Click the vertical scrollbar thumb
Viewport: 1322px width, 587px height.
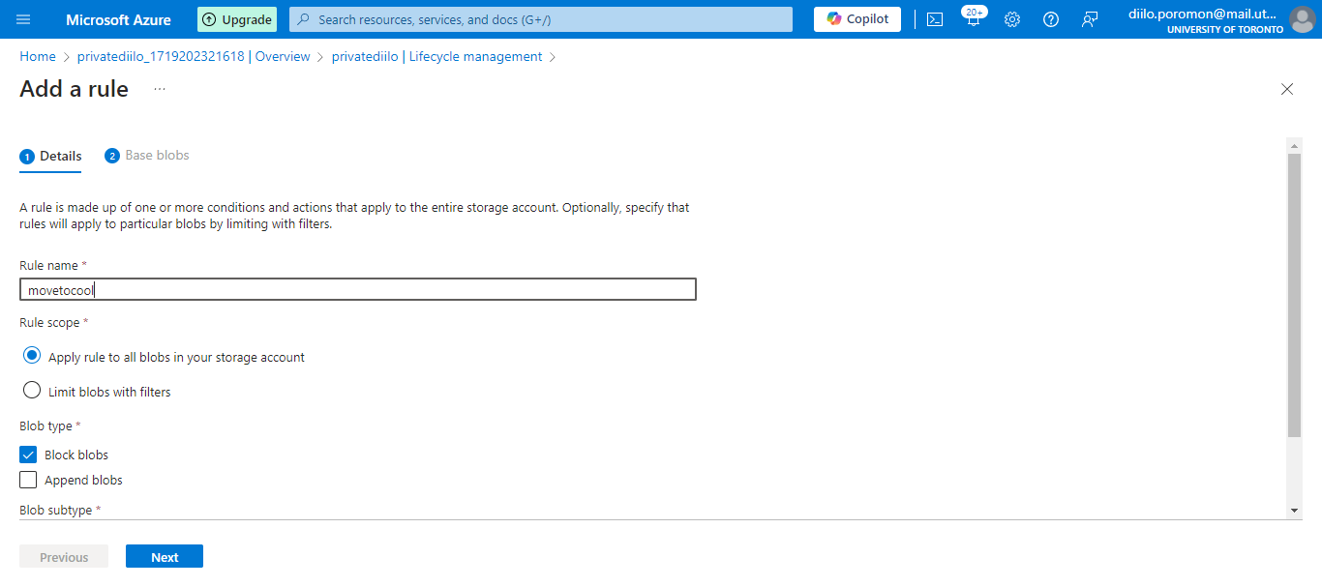1294,295
